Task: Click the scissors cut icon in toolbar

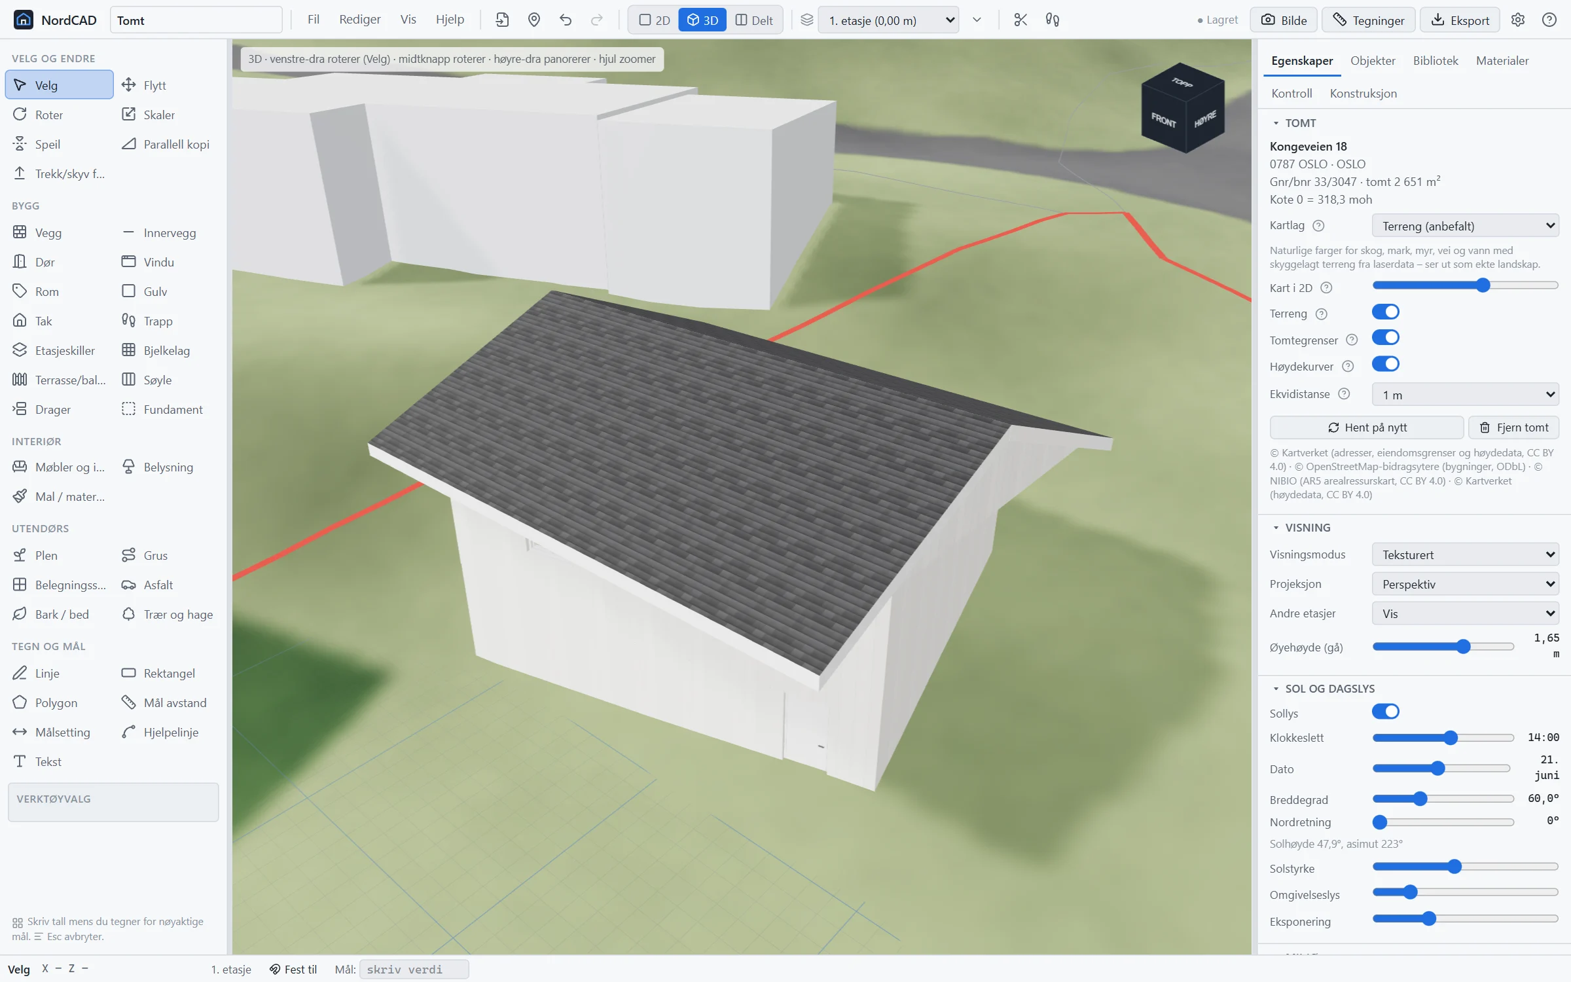Action: [1020, 20]
